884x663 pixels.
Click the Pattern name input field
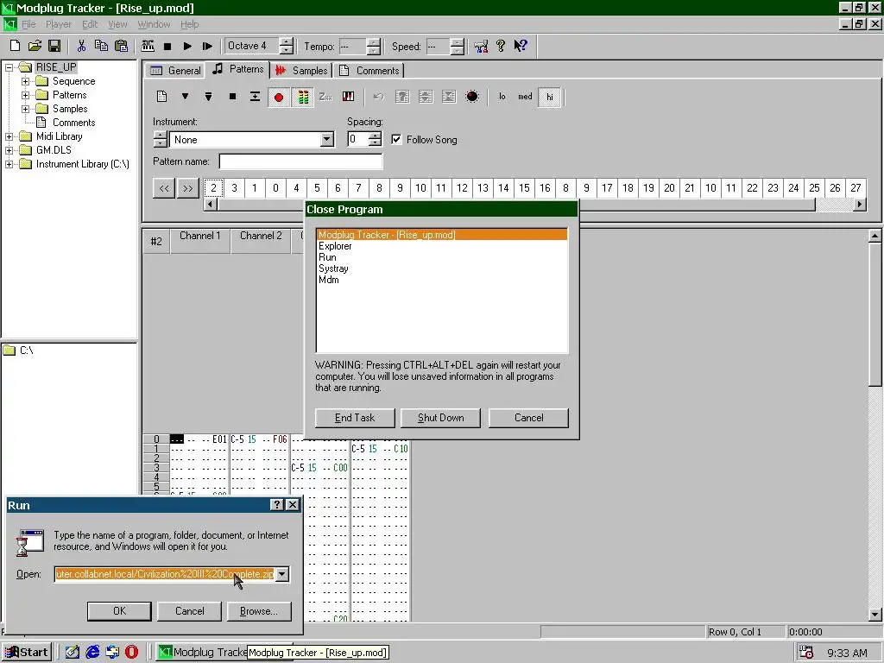301,161
